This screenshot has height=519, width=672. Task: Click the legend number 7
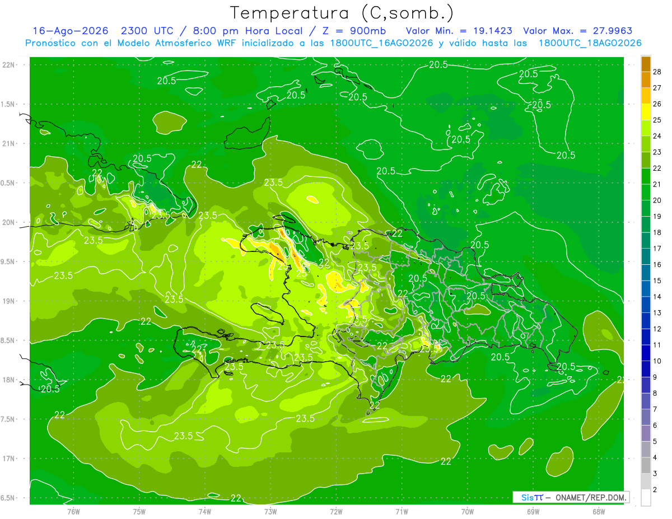(x=656, y=409)
